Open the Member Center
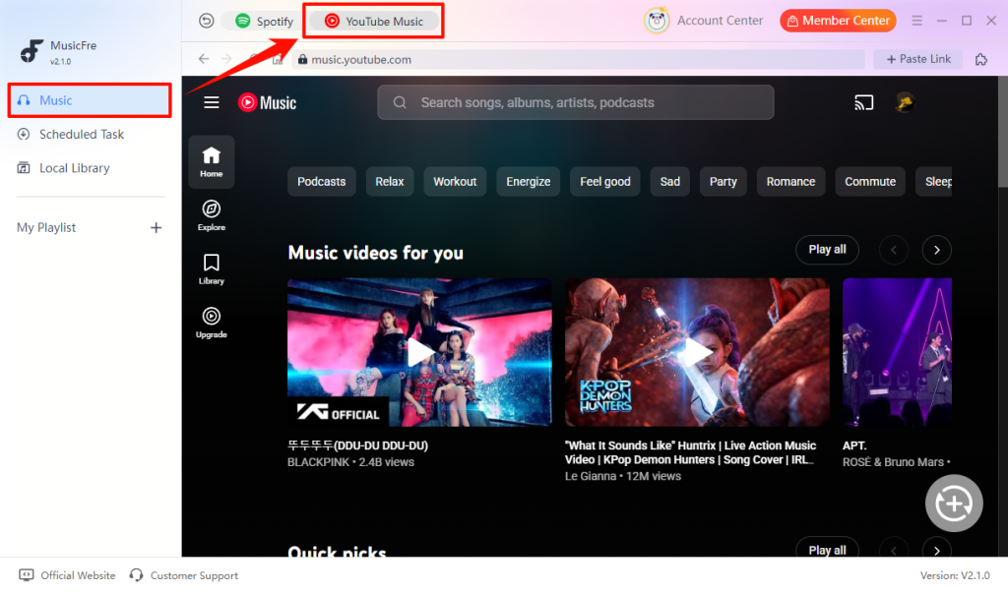The width and height of the screenshot is (1008, 594). click(838, 21)
